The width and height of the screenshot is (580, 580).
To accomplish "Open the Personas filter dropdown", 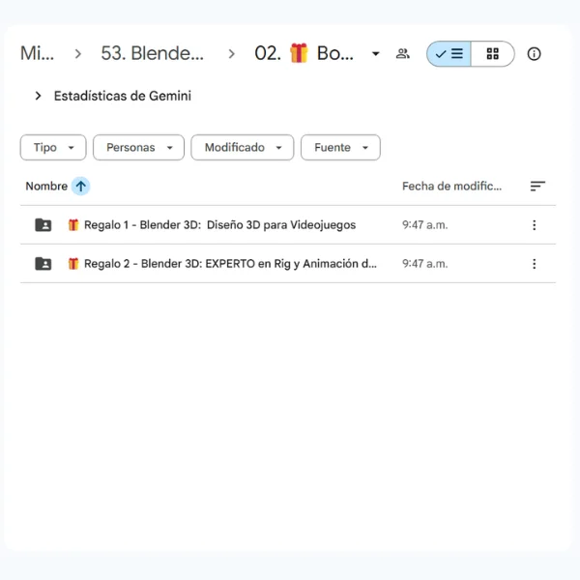I will [x=138, y=147].
